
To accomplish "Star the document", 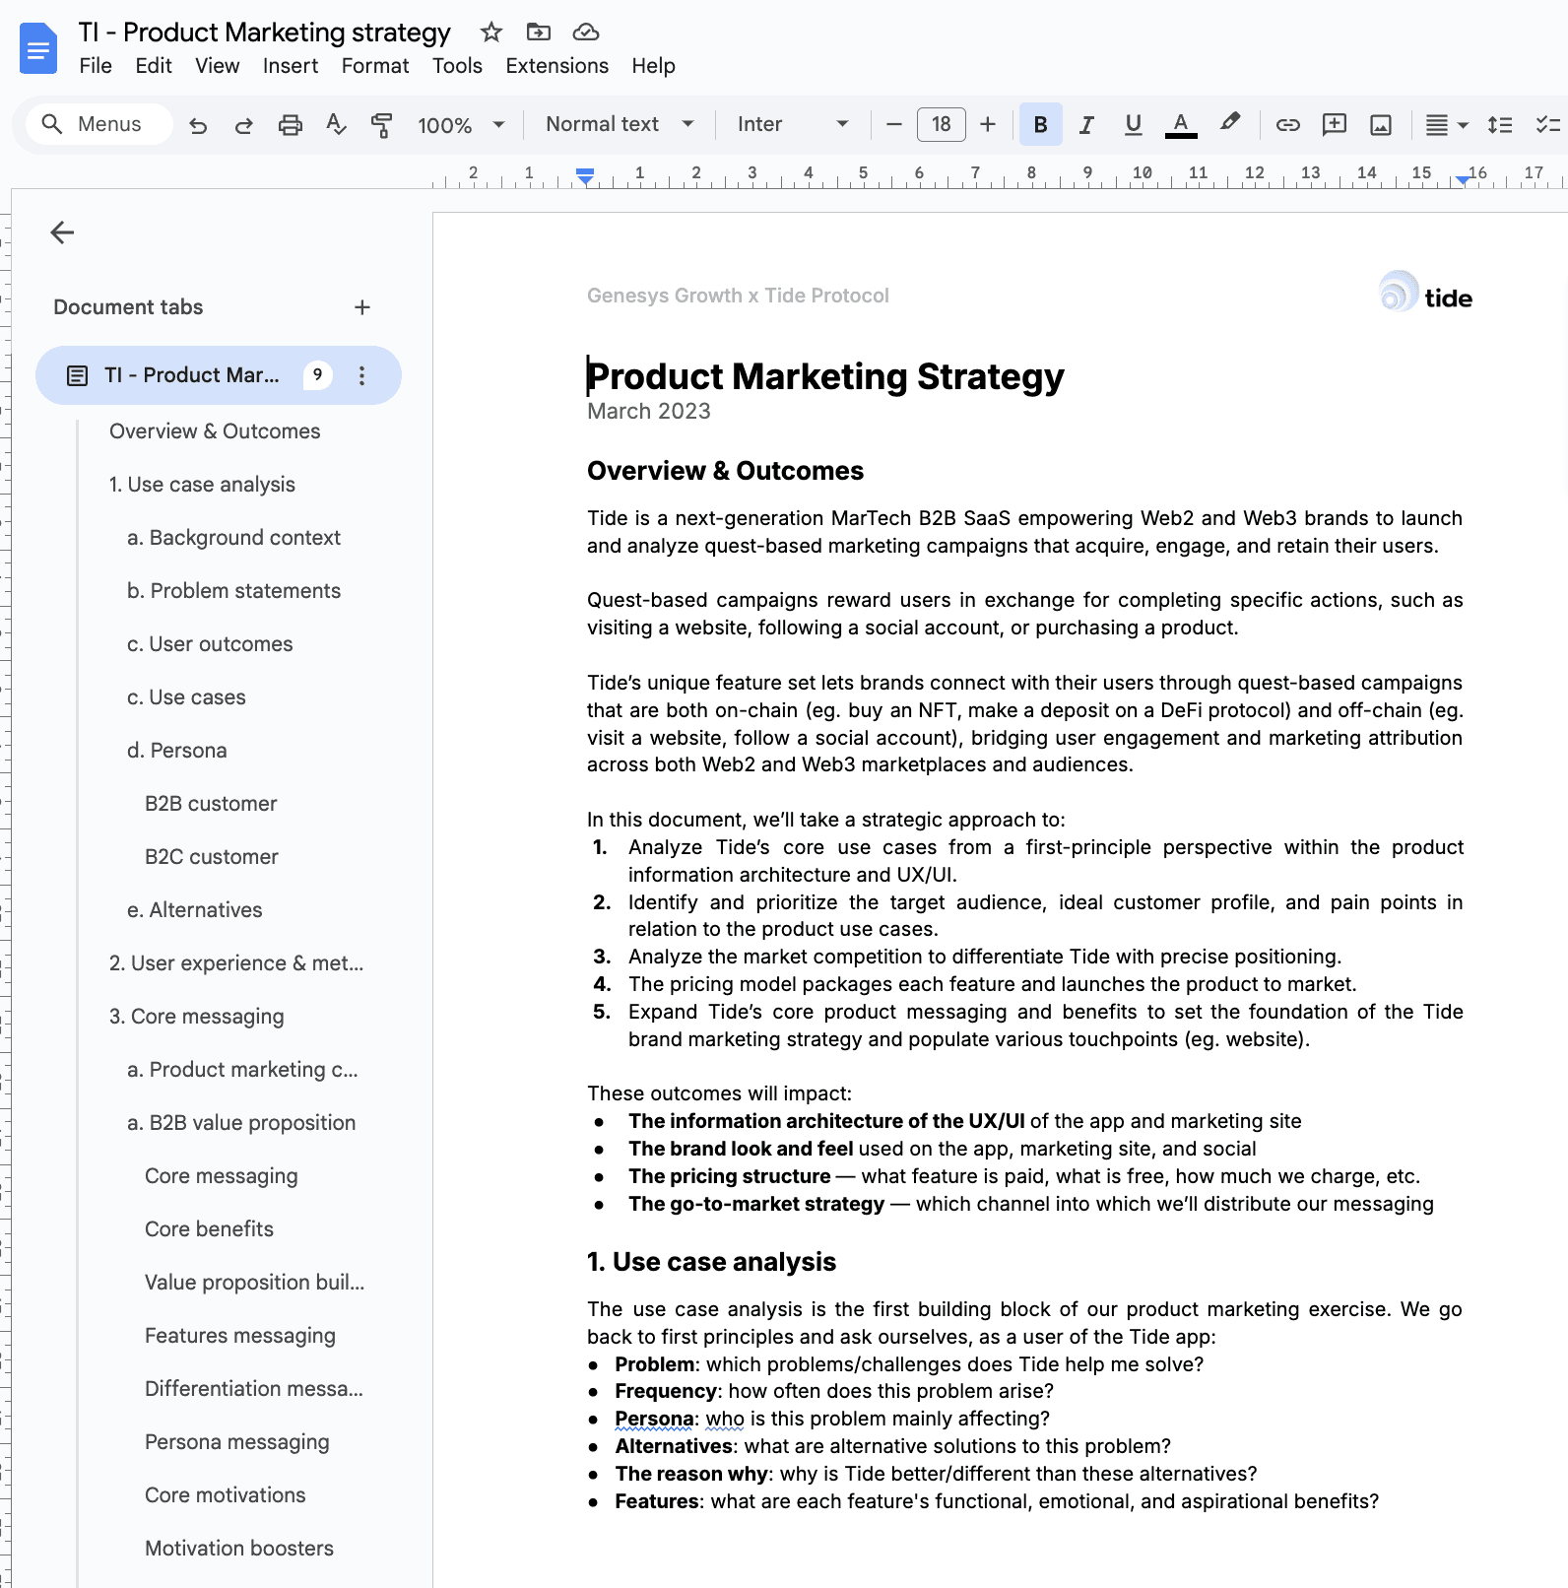I will (491, 33).
